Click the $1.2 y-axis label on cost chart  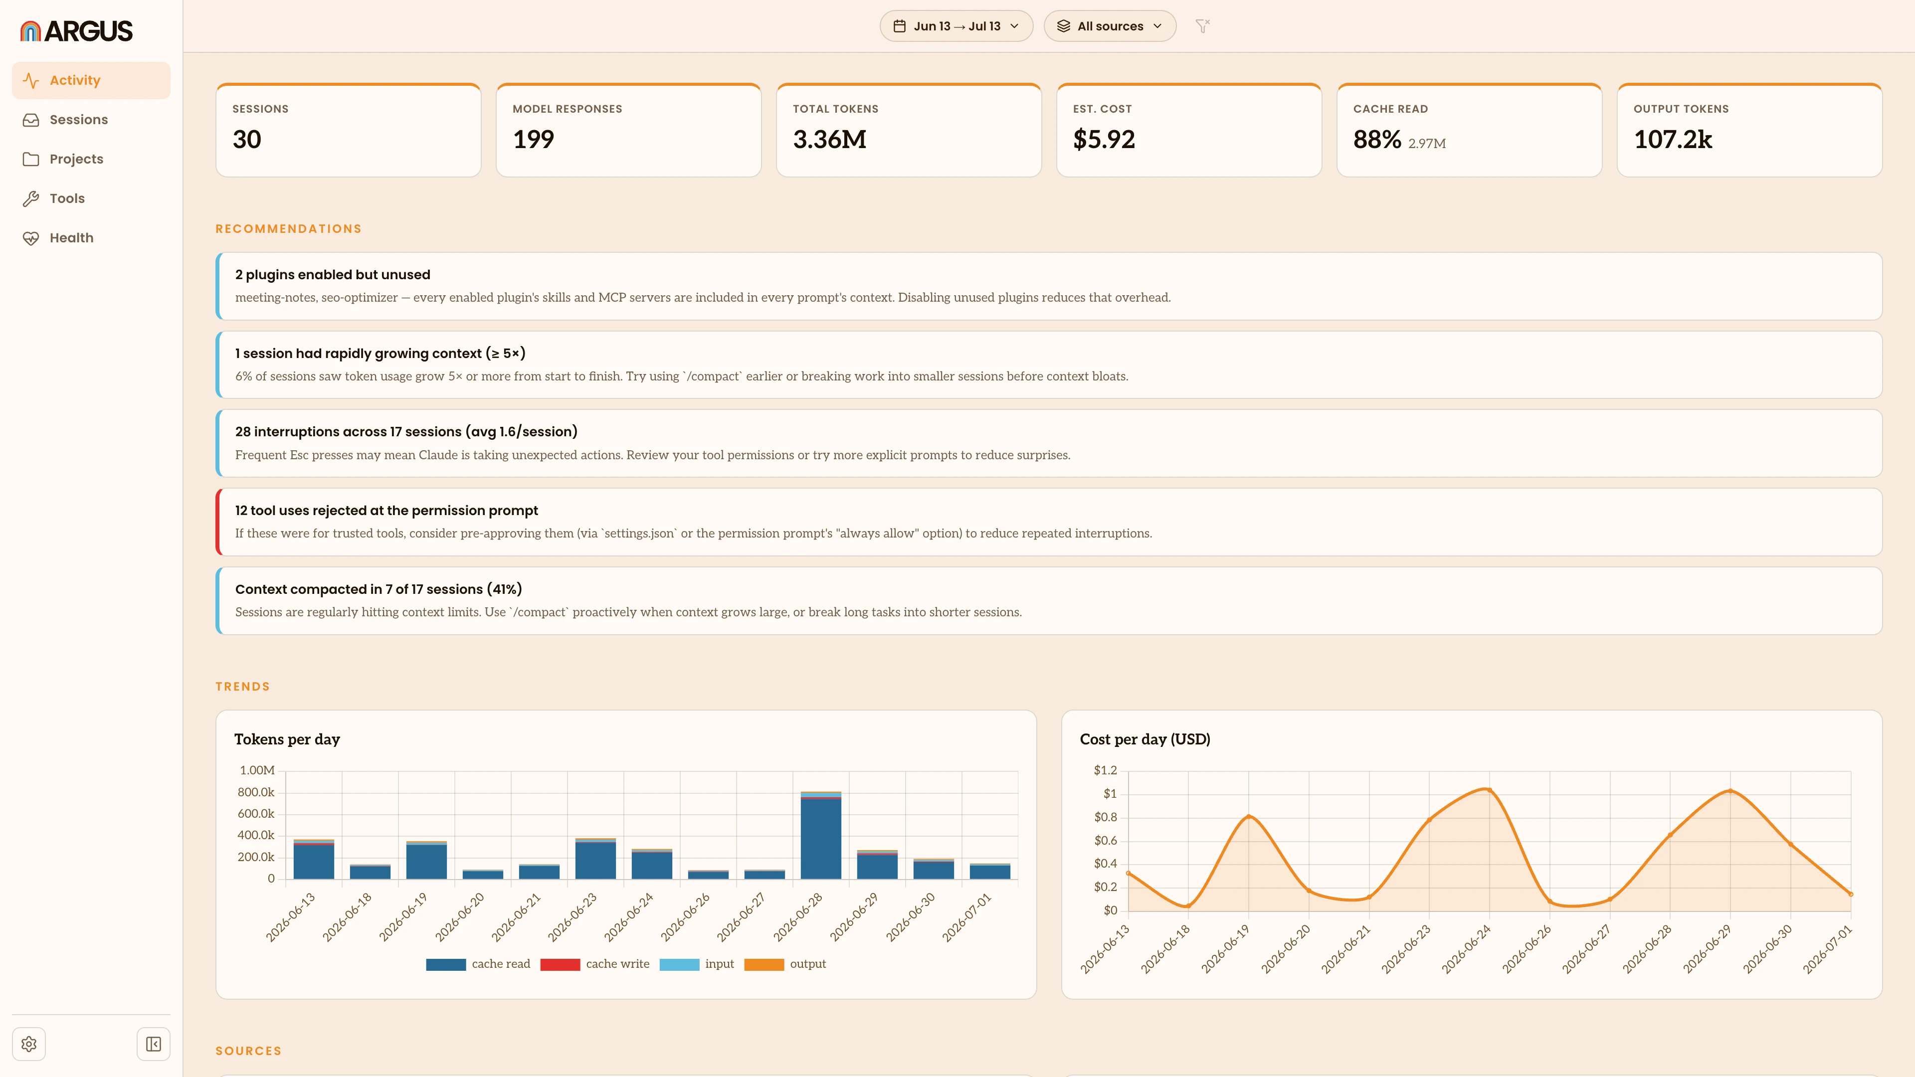click(1105, 771)
